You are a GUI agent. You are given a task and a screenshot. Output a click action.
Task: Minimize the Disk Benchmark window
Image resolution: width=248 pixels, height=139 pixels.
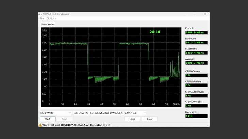185,14
